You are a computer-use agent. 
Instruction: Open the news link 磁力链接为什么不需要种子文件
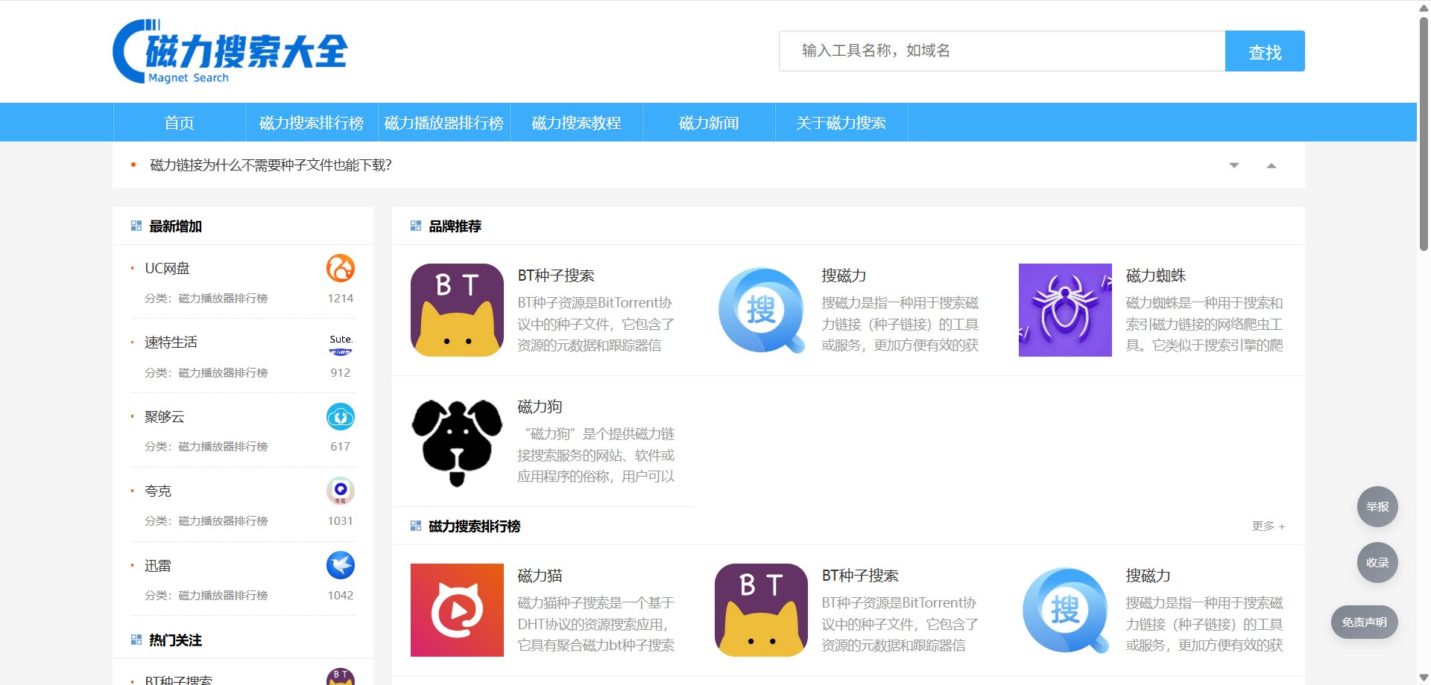pos(271,165)
